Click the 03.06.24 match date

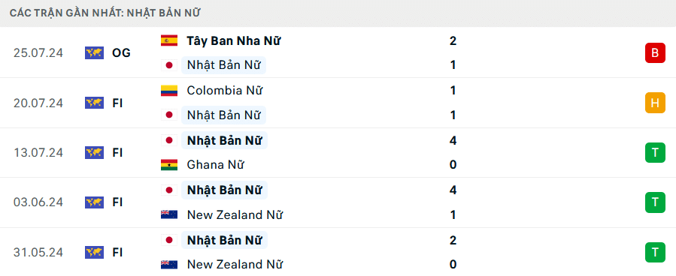pos(38,202)
